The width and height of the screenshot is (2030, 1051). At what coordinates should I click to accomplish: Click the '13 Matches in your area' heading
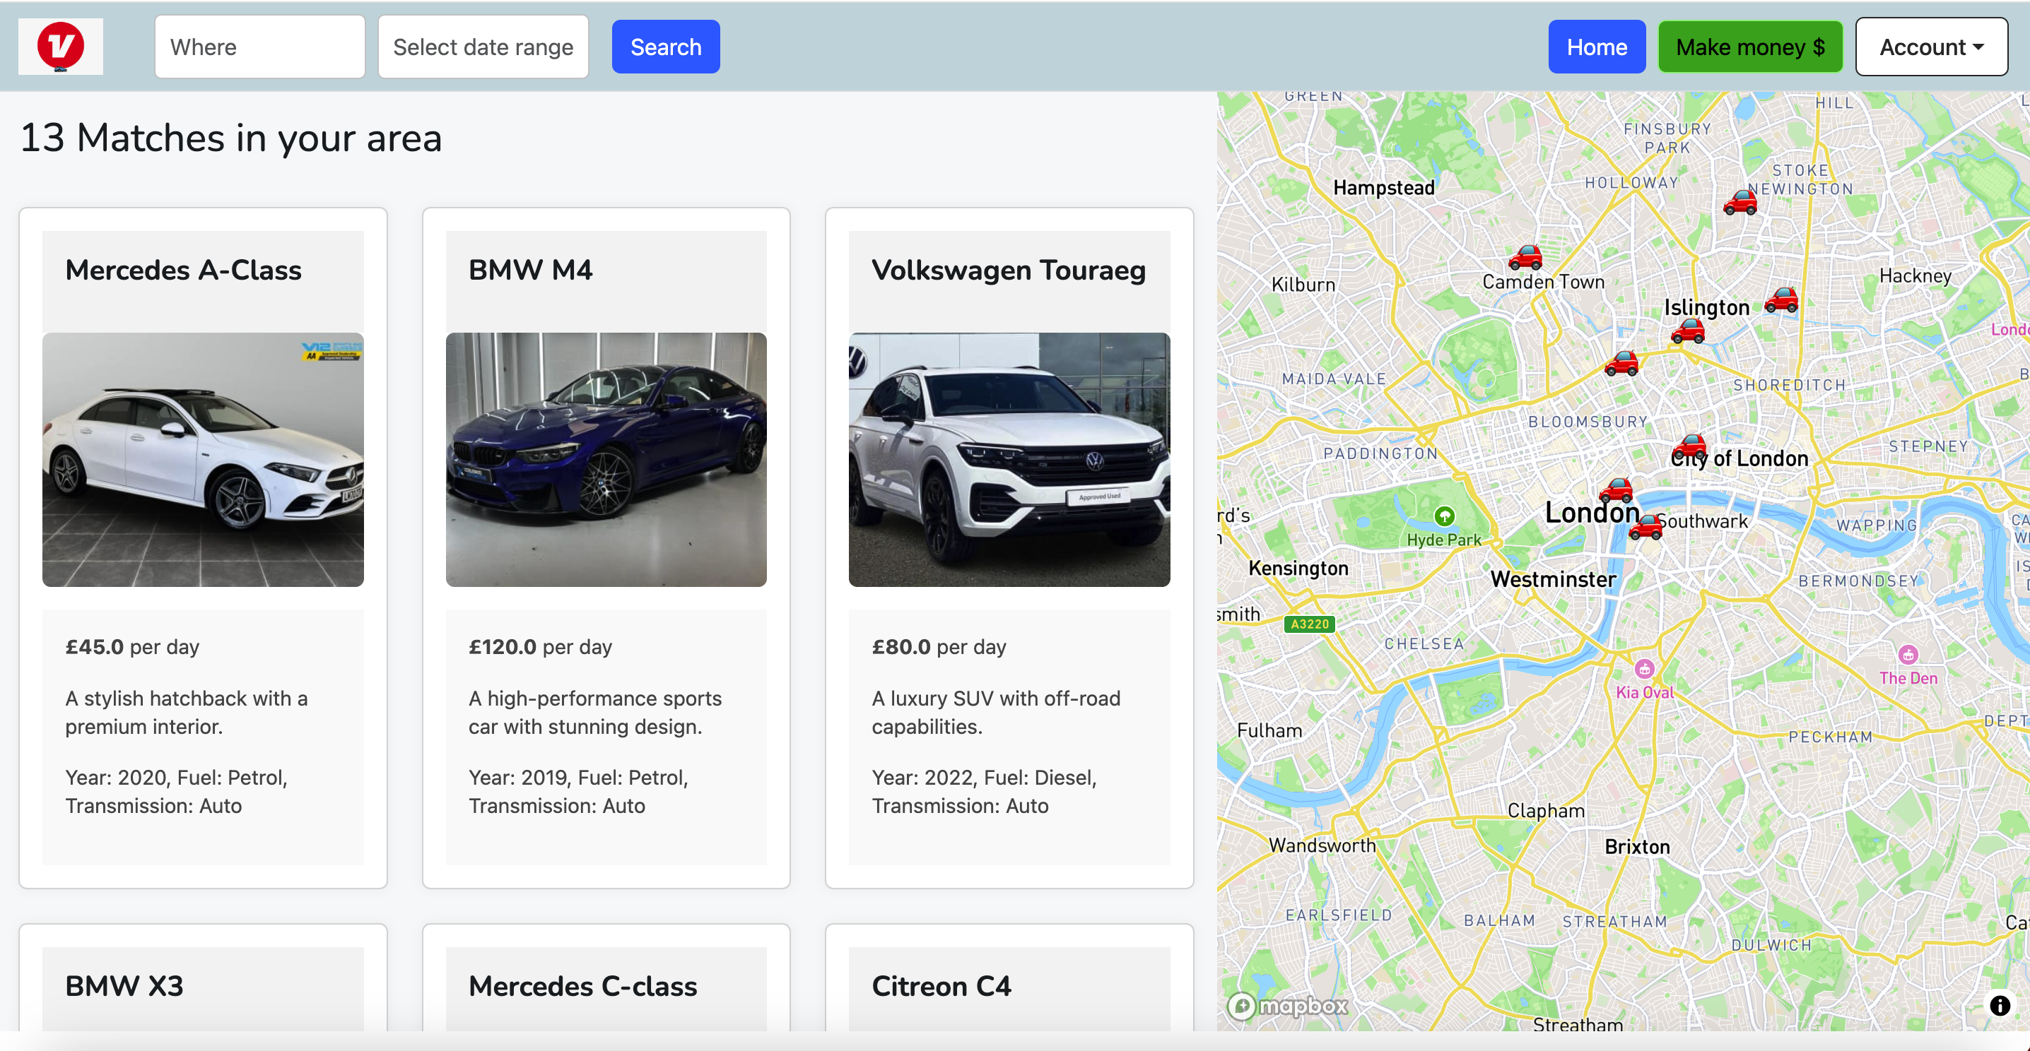pos(230,138)
